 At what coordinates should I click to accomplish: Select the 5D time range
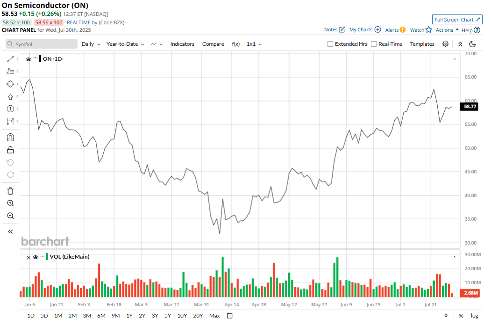[x=44, y=316]
